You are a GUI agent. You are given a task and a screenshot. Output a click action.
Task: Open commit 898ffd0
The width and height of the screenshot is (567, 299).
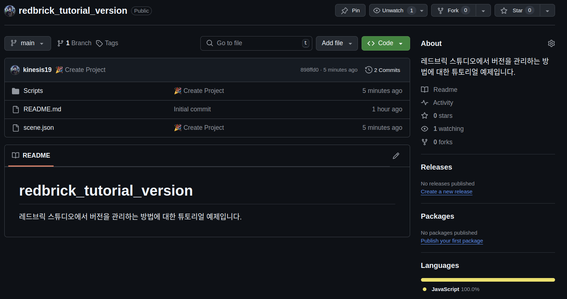point(309,70)
